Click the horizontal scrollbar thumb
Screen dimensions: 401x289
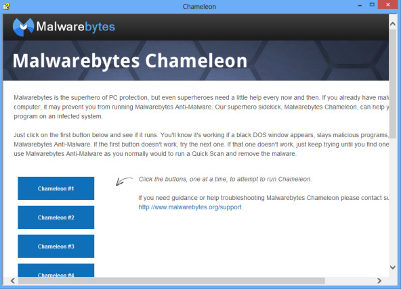click(x=171, y=281)
